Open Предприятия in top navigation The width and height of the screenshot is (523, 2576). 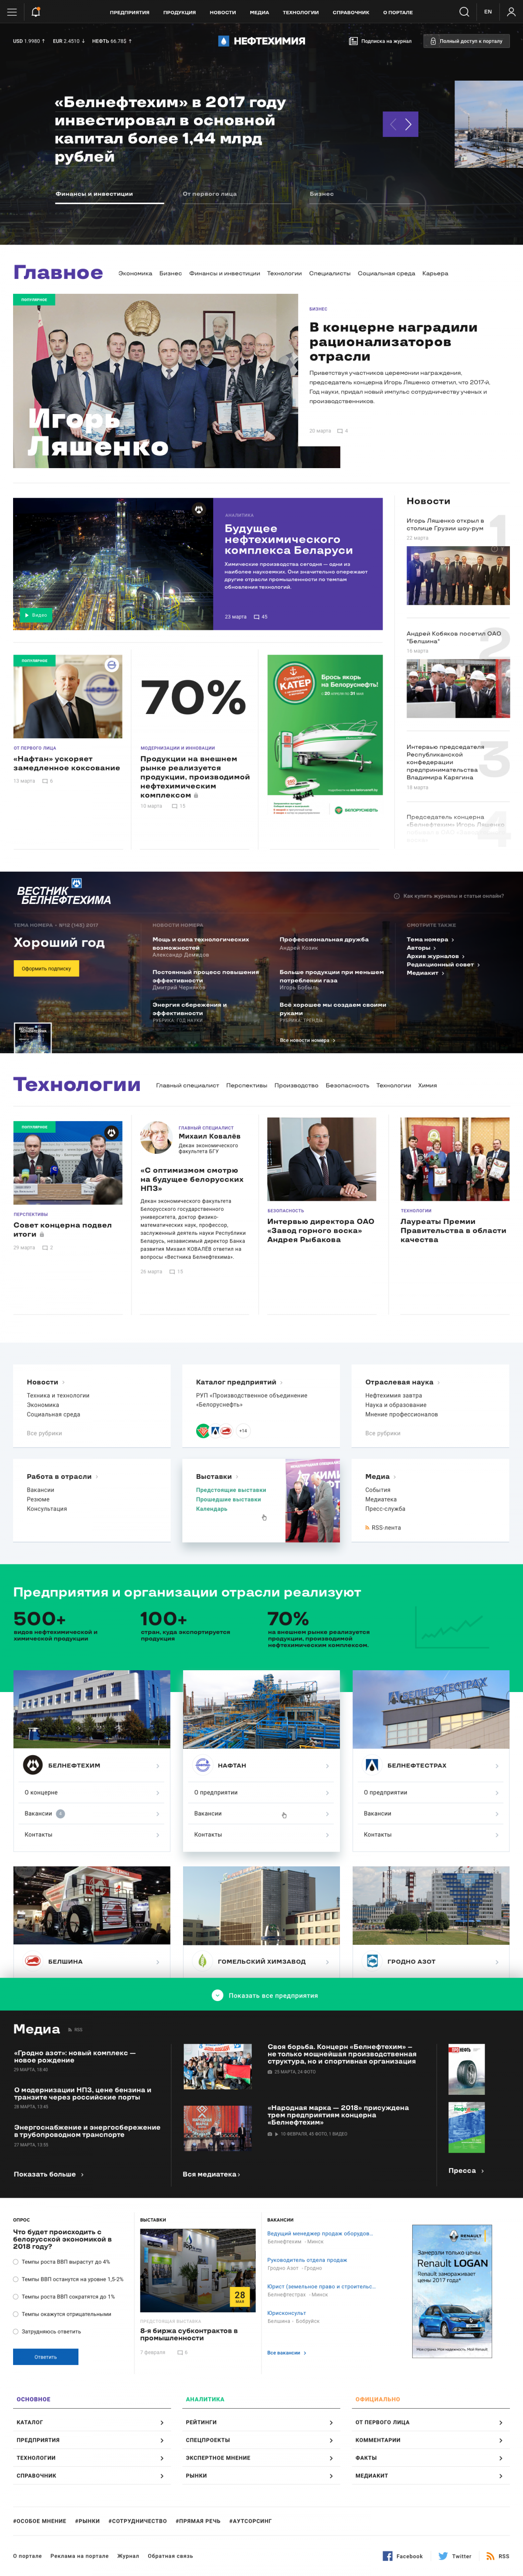point(129,12)
